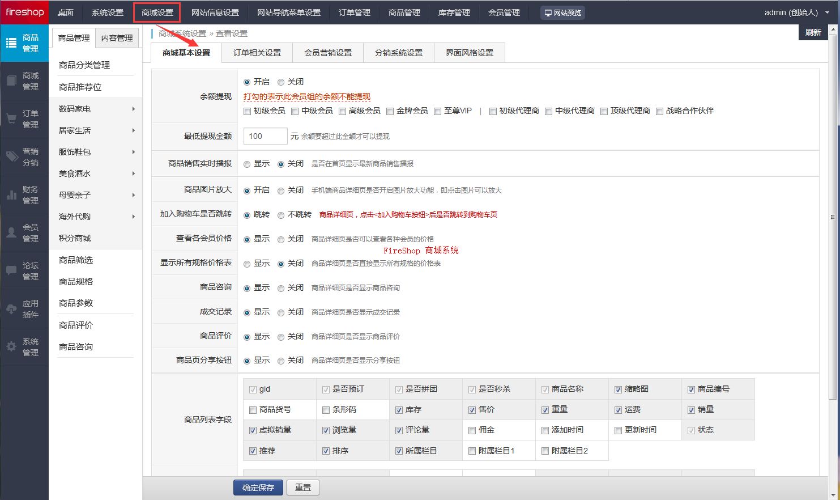
Task: Switch to 会员营销设置 tab
Action: [x=328, y=53]
